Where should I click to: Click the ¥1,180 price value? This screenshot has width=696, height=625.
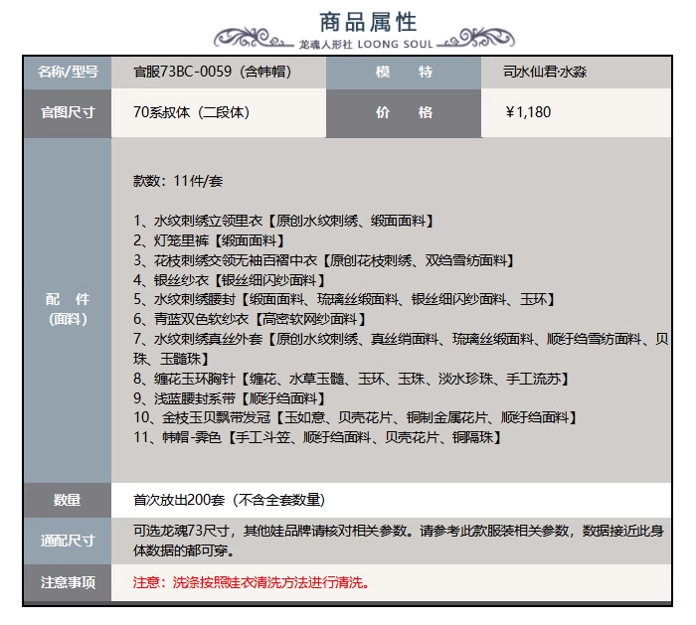tap(528, 112)
